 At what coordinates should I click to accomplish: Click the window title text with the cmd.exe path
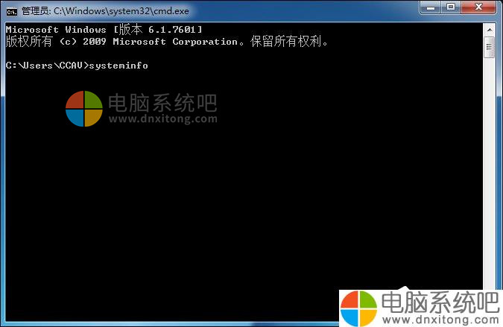point(105,11)
